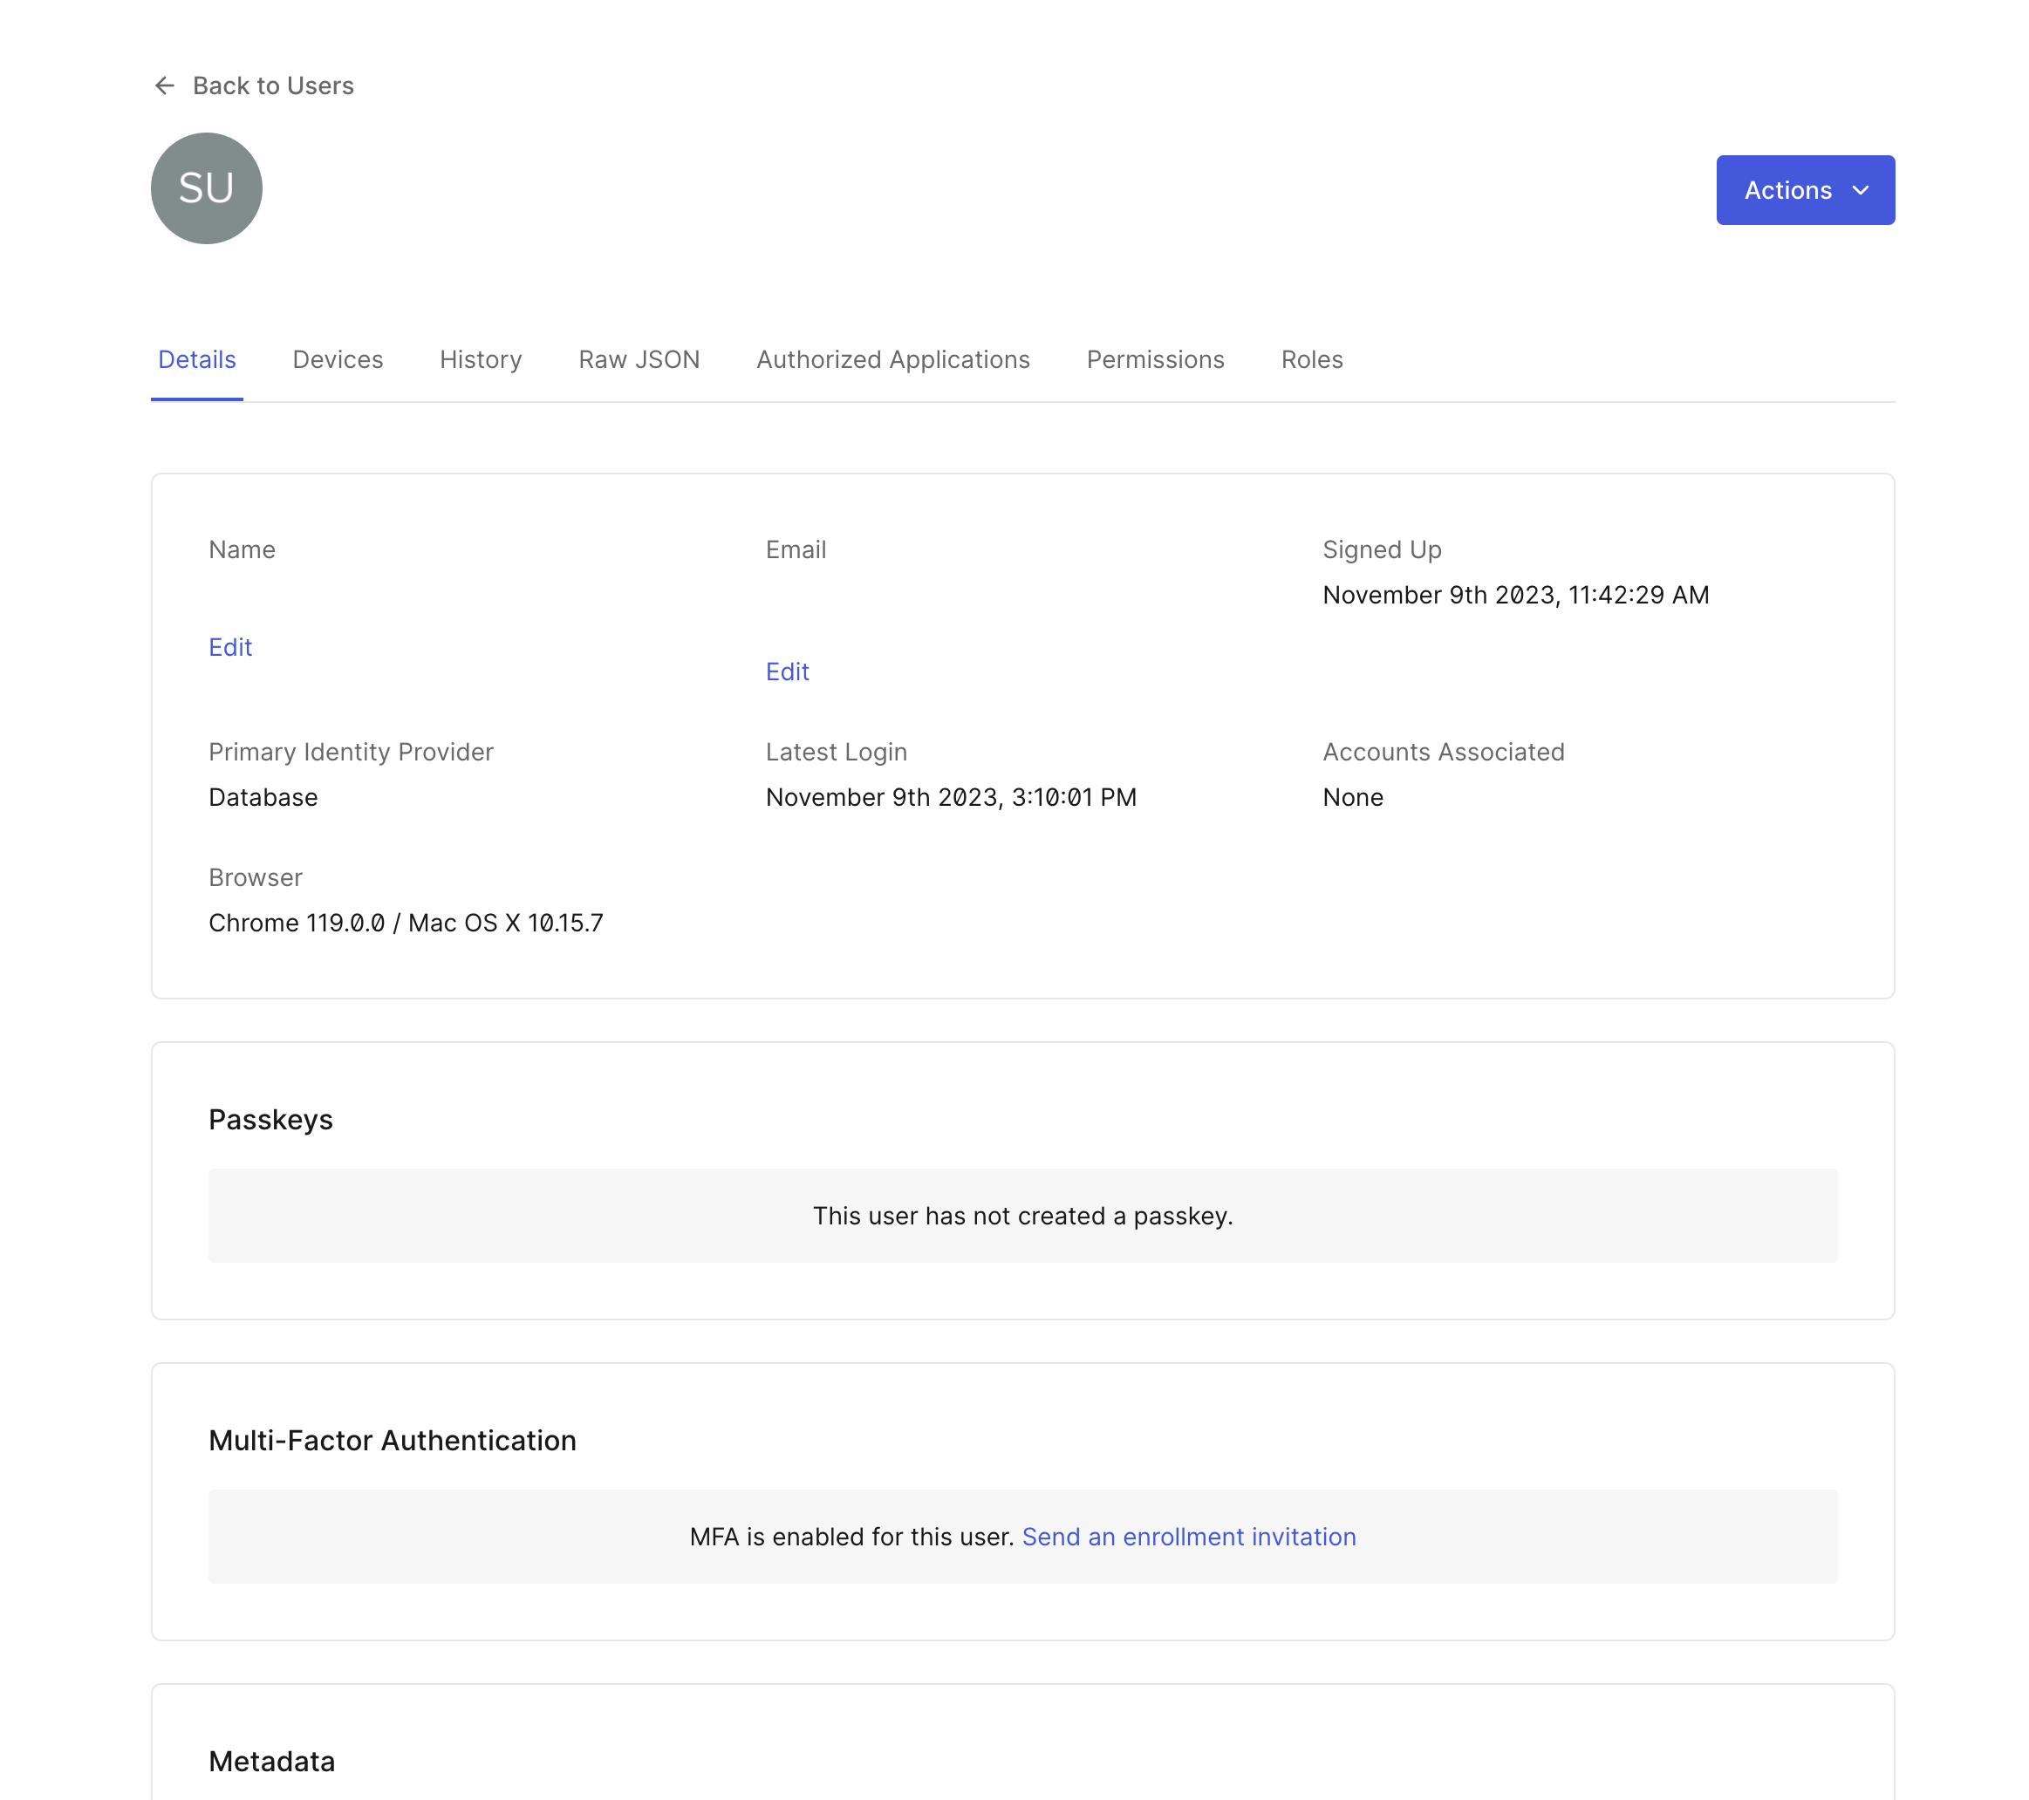Screen dimensions: 2029x1800
Task: Edit the user's name
Action: pos(230,646)
